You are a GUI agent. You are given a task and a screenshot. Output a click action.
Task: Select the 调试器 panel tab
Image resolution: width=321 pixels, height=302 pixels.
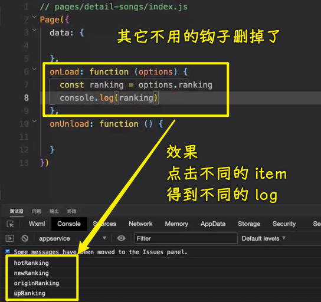(x=17, y=211)
